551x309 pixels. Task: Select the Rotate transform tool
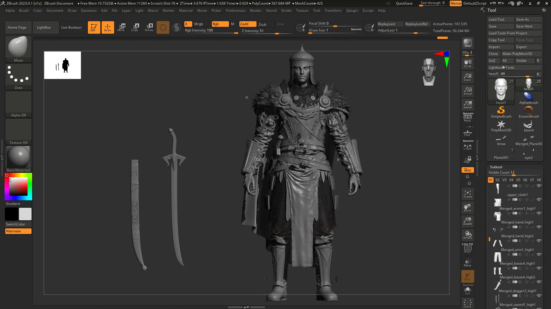tap(149, 27)
